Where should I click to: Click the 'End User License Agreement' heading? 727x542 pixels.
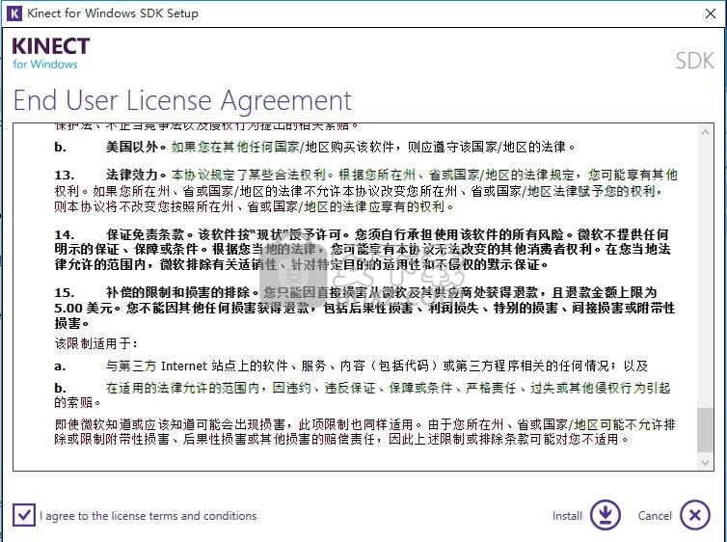click(x=182, y=100)
